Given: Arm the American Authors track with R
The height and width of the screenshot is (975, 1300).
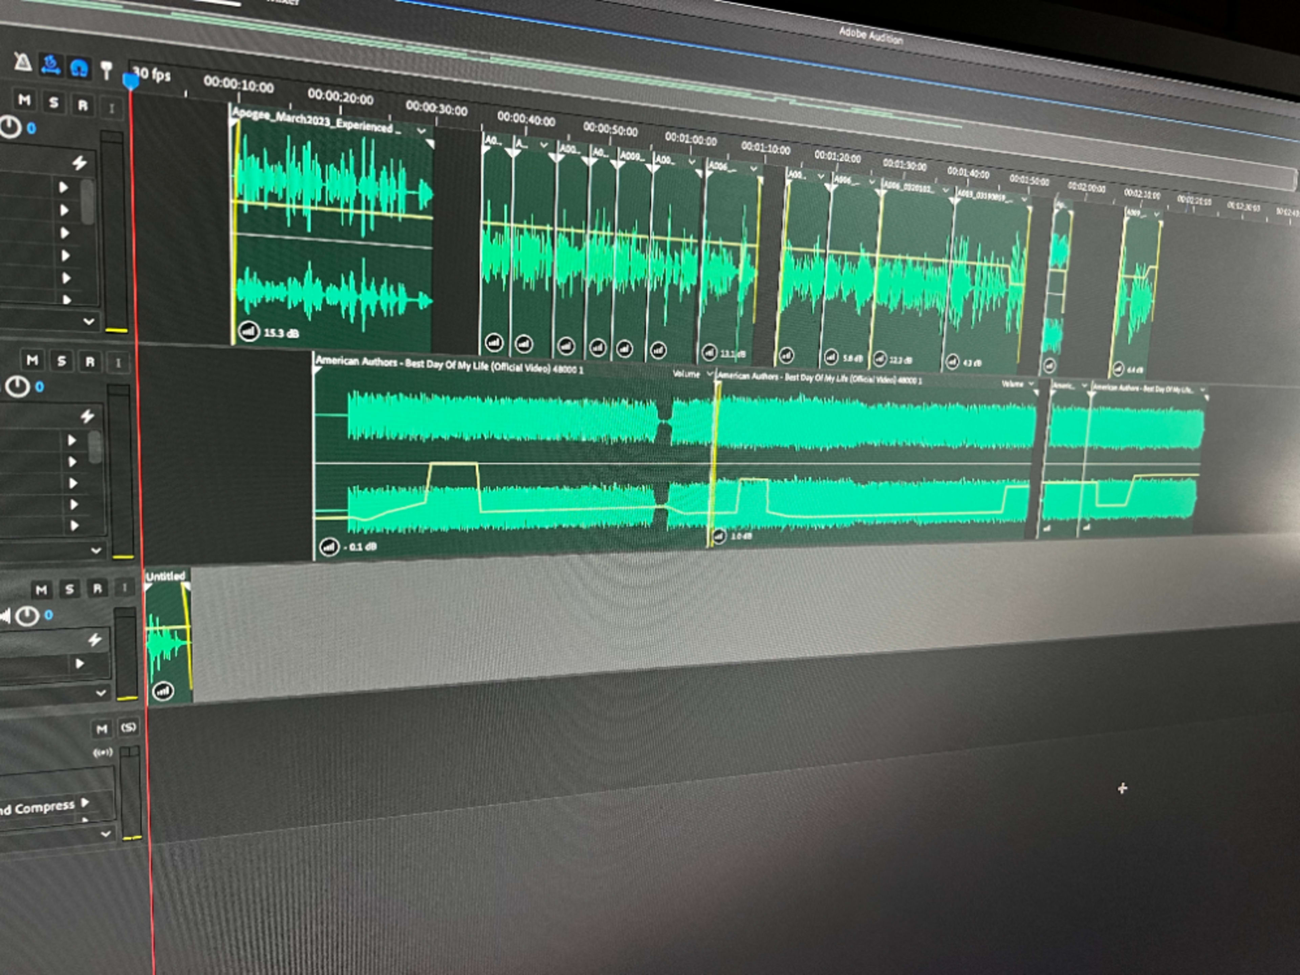Looking at the screenshot, I should [90, 362].
